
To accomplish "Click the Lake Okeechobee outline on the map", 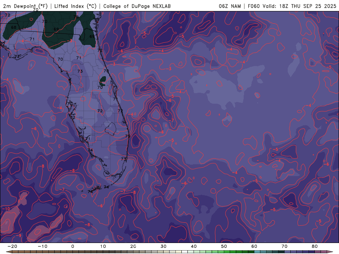I will (x=111, y=129).
